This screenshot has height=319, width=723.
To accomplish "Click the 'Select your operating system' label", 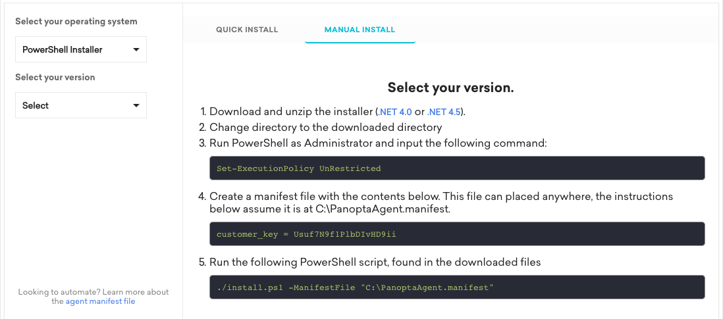I will coord(76,21).
